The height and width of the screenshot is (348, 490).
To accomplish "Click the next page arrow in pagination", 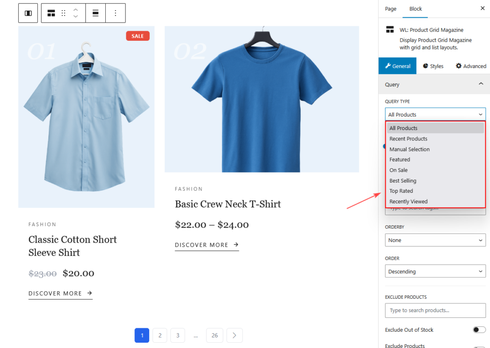I will [x=234, y=335].
